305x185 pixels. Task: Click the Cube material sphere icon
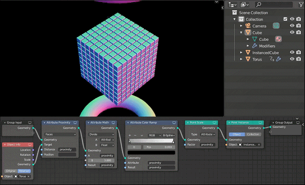tap(278, 39)
